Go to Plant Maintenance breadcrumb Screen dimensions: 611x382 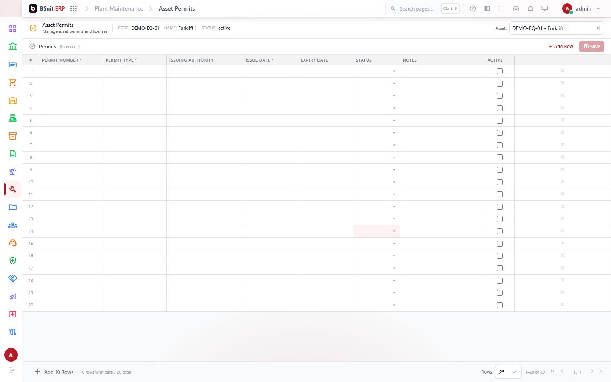click(119, 8)
